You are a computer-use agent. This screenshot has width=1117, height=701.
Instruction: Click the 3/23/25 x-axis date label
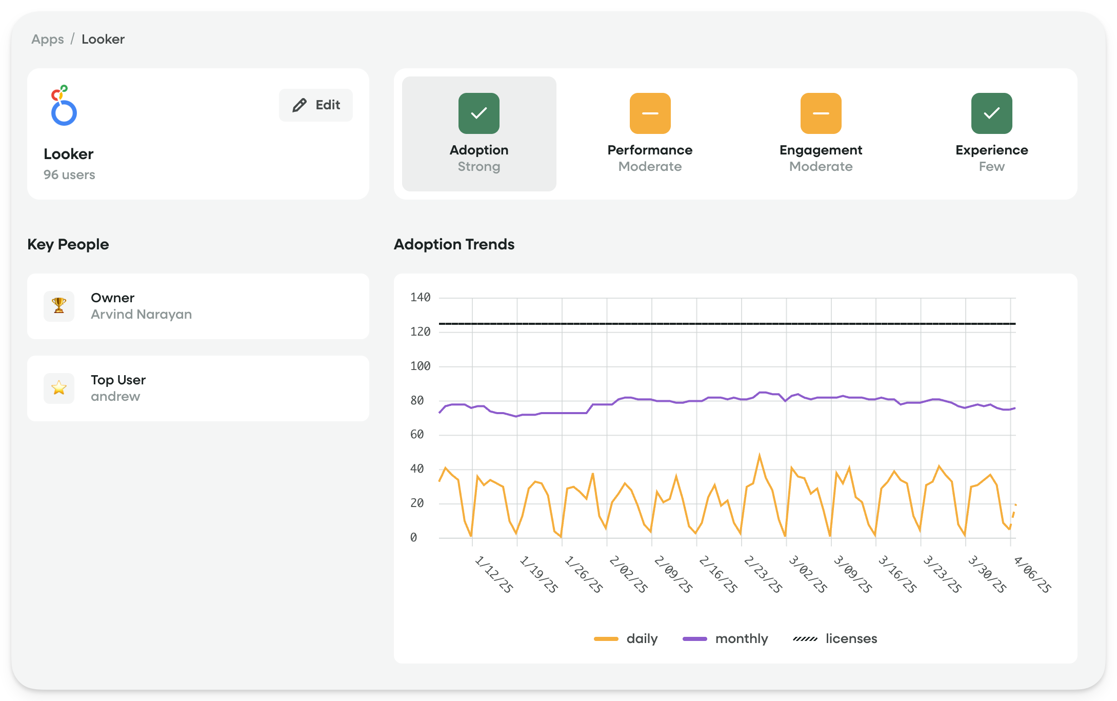(942, 574)
